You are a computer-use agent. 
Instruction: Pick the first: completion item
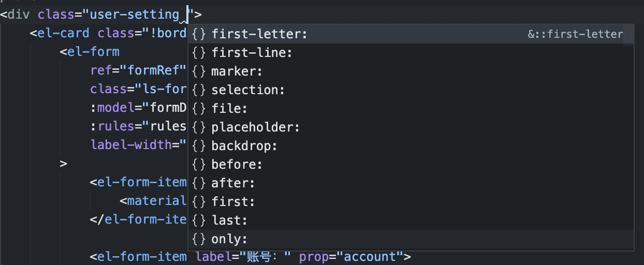click(x=411, y=202)
